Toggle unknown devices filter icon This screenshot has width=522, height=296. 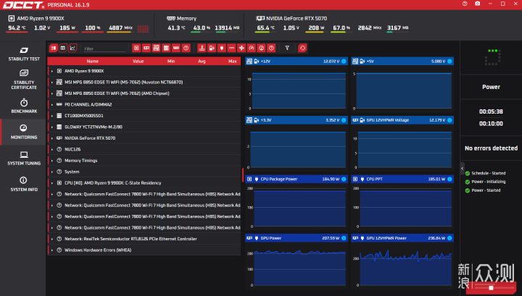tap(186, 48)
